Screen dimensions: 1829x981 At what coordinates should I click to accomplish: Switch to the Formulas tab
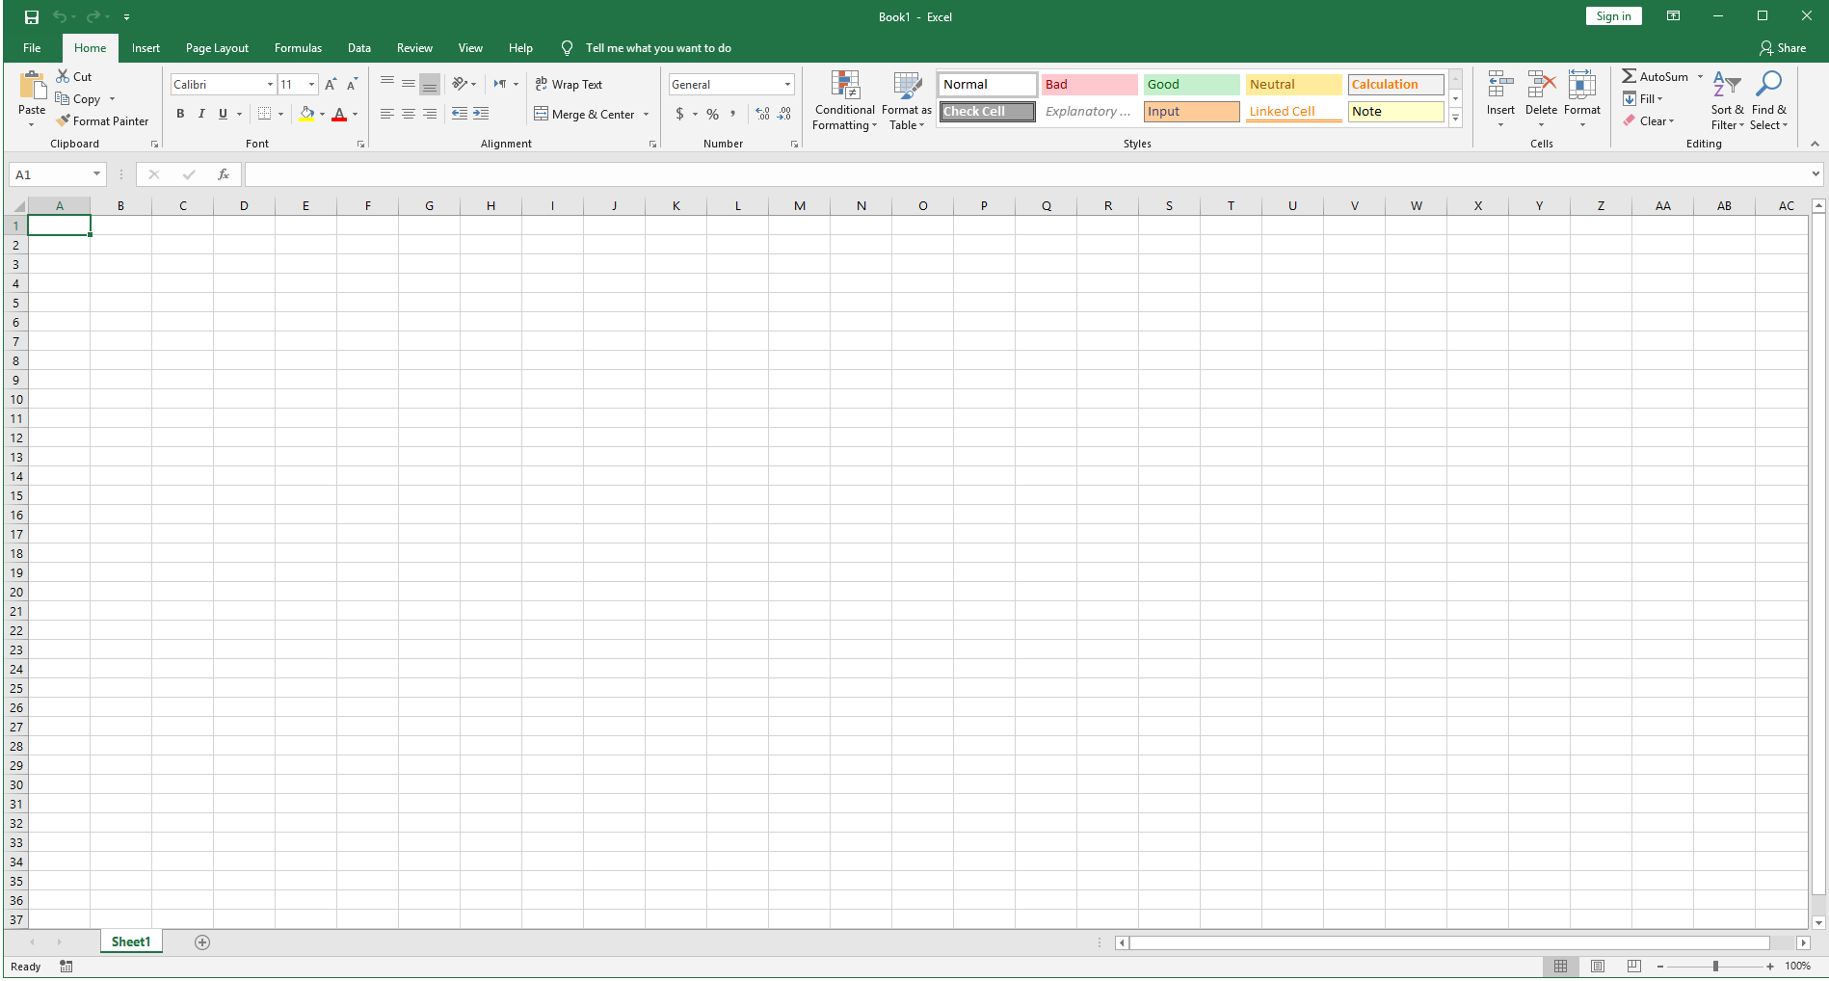[298, 47]
